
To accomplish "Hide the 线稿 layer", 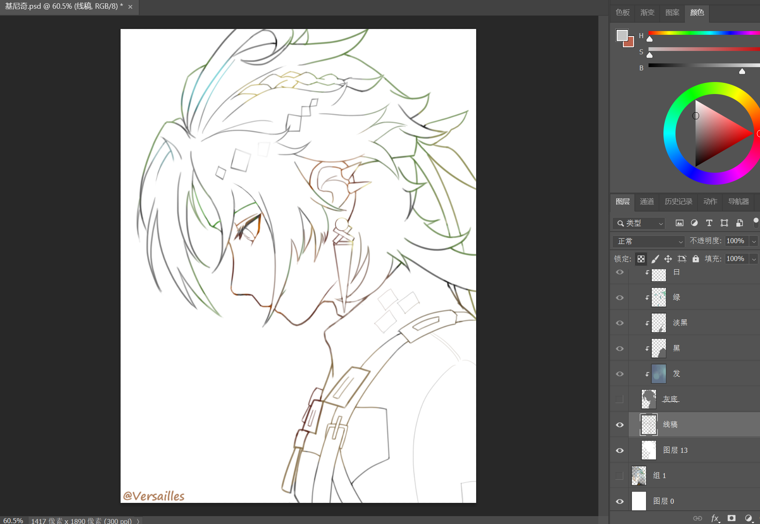I will pos(620,425).
